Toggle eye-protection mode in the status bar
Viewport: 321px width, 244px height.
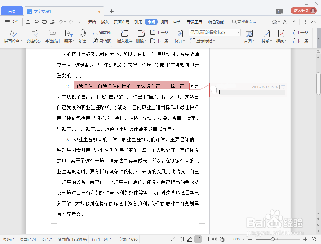click(223, 239)
